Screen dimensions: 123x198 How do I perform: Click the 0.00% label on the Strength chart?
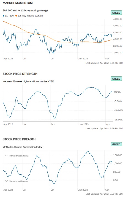coord(117,92)
